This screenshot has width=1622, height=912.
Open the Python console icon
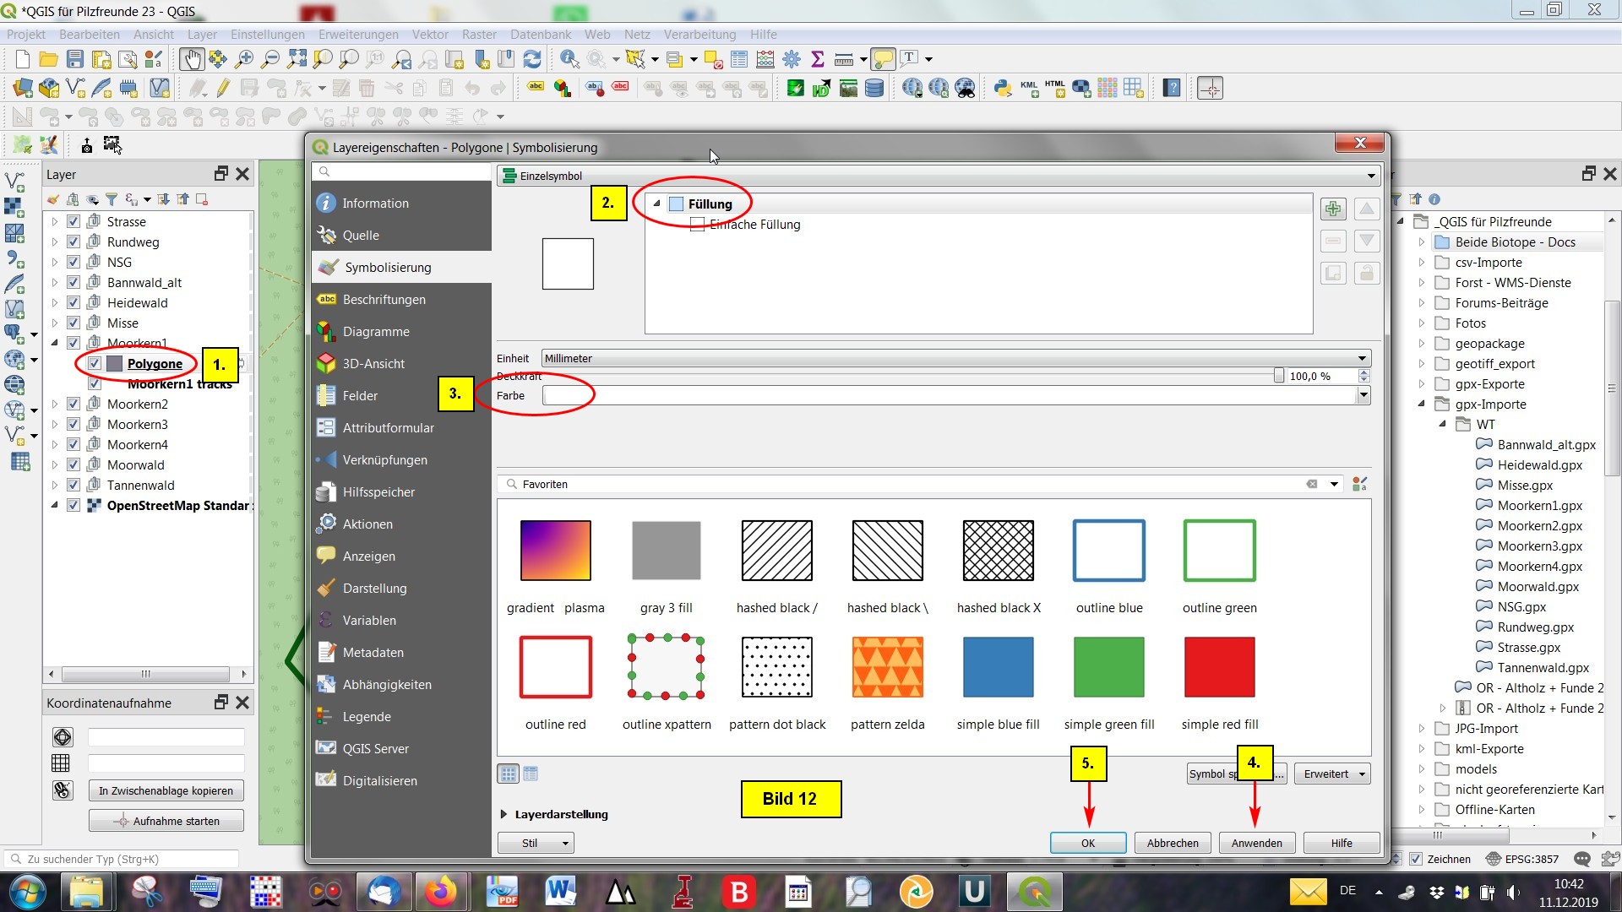(x=1003, y=88)
